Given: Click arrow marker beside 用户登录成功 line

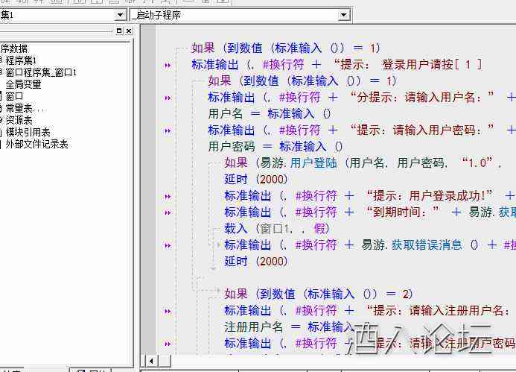Looking at the screenshot, I should [168, 196].
